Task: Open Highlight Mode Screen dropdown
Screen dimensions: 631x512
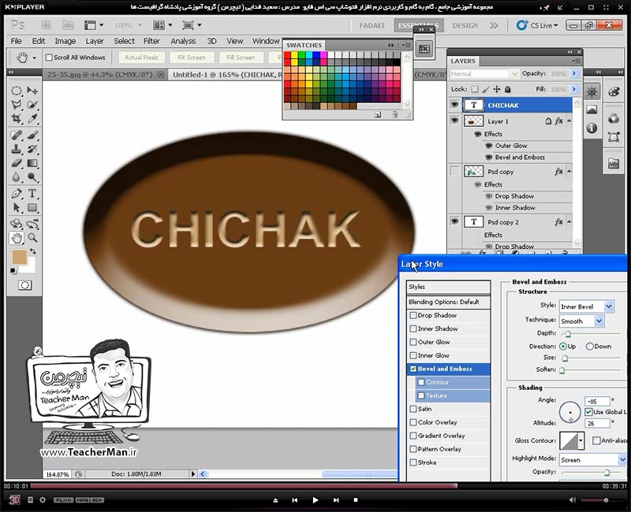Action: point(622,459)
